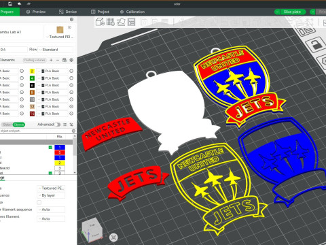The height and width of the screenshot is (245, 326).
Task: Click the add plate grid icon
Action: pos(111,22)
